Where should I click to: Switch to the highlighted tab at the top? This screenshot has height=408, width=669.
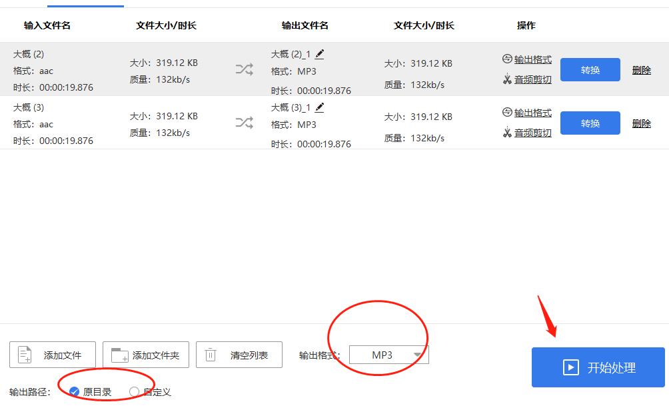coord(85,5)
